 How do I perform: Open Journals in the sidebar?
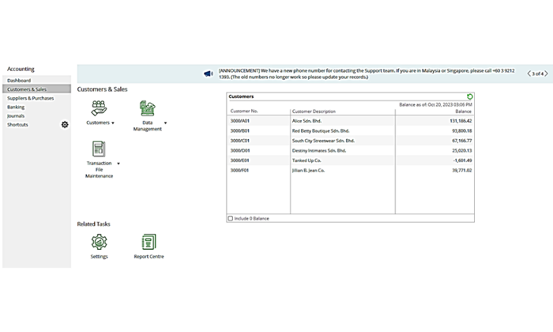(16, 115)
